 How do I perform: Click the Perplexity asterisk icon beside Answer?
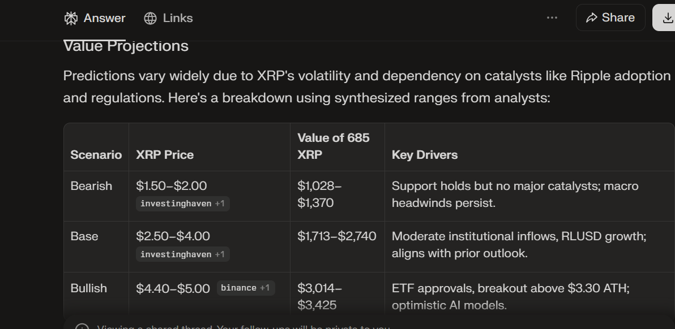coord(70,18)
